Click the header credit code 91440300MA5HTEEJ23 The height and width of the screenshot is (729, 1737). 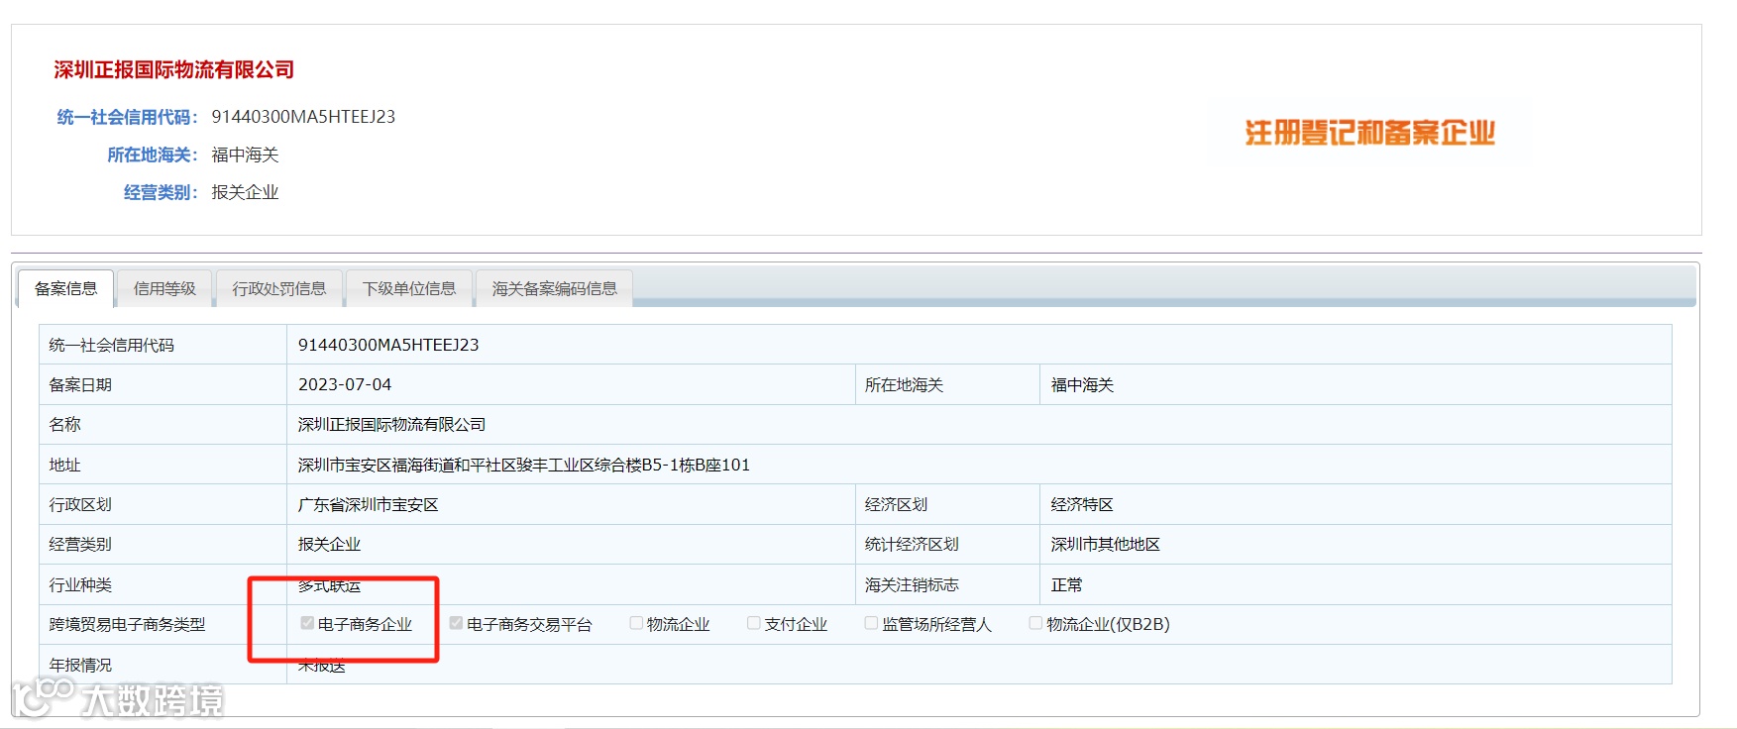303,117
